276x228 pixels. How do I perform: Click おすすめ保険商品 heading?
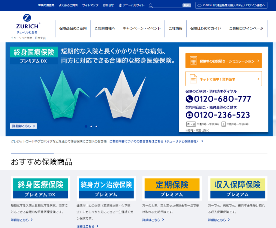coord(41,162)
